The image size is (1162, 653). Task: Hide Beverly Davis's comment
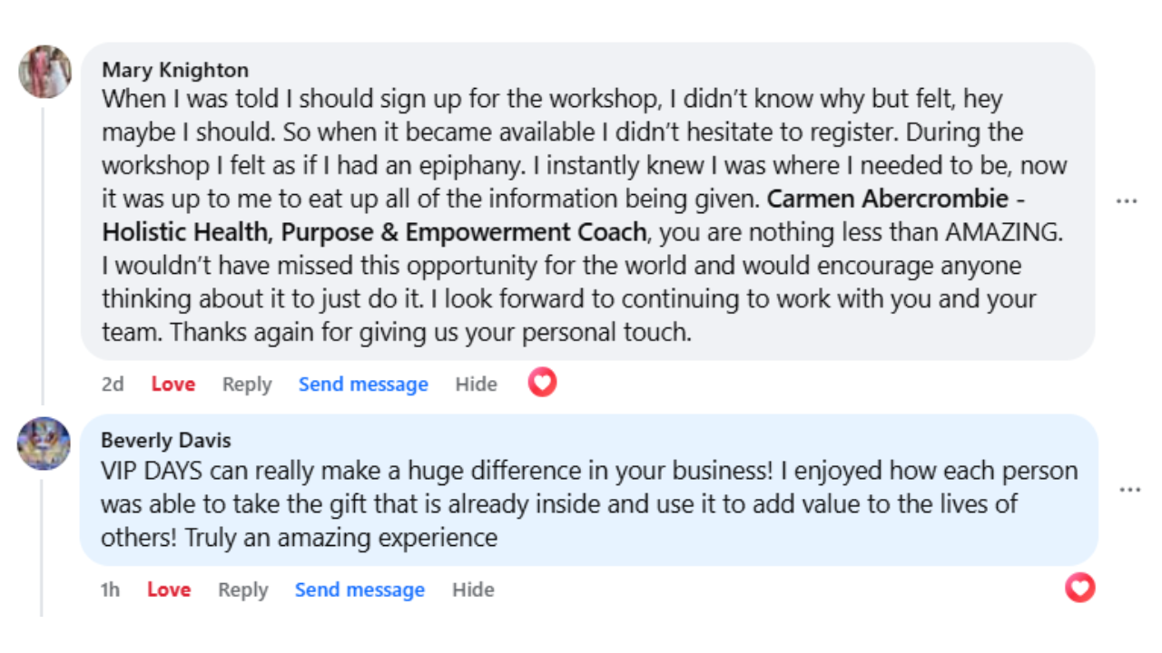(x=473, y=590)
